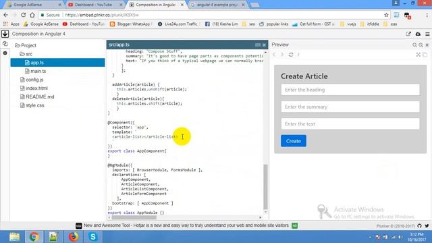Select app.ts file
Image resolution: width=432 pixels, height=243 pixels.
click(57, 63)
